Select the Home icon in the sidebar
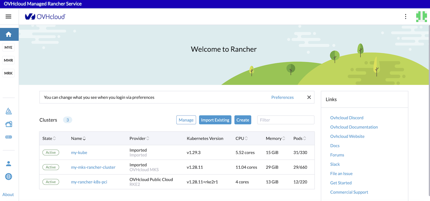The image size is (430, 201). click(x=9, y=34)
